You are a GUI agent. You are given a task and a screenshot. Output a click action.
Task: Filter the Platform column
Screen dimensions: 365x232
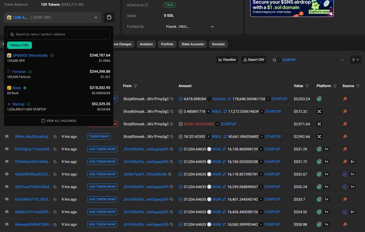coord(335,86)
